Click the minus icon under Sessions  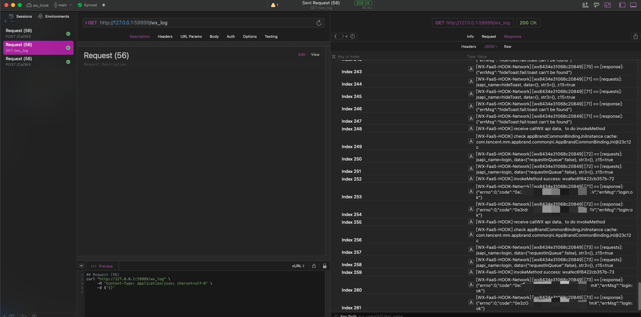point(12,21)
